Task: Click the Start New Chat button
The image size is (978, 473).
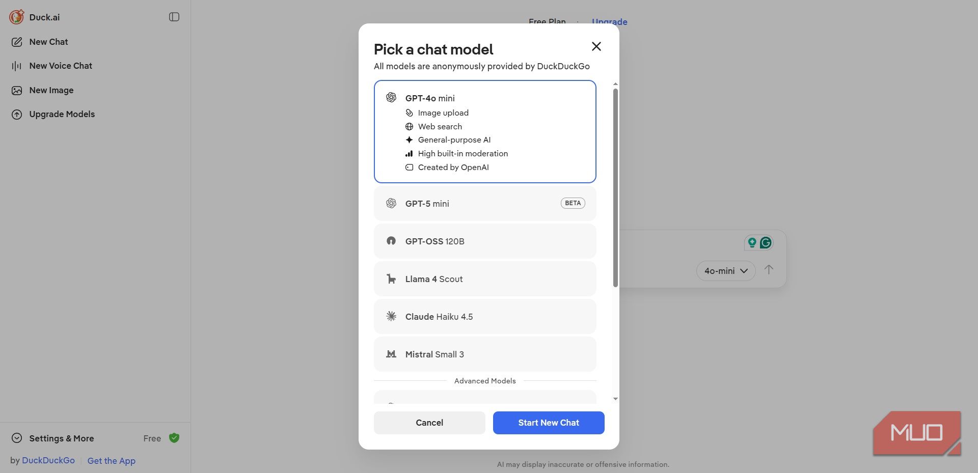Action: pos(549,423)
